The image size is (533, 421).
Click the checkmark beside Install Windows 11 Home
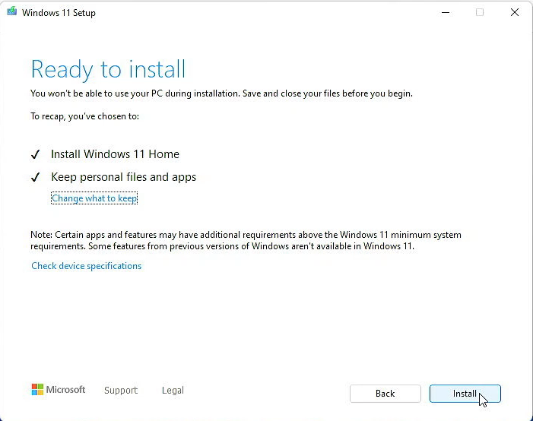click(x=35, y=154)
